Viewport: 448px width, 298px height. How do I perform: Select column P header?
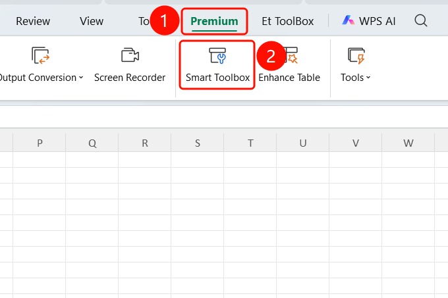point(40,143)
